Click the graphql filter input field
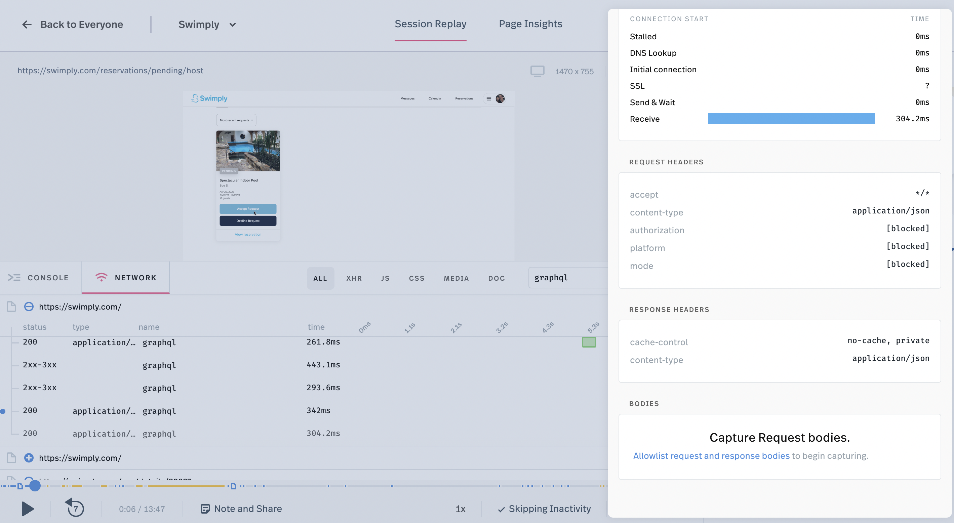 click(567, 277)
